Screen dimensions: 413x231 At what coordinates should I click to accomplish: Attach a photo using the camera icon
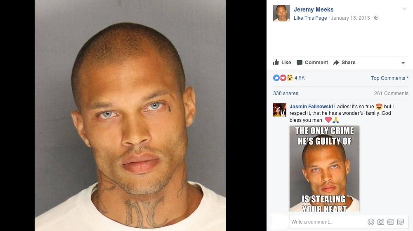pyautogui.click(x=380, y=222)
